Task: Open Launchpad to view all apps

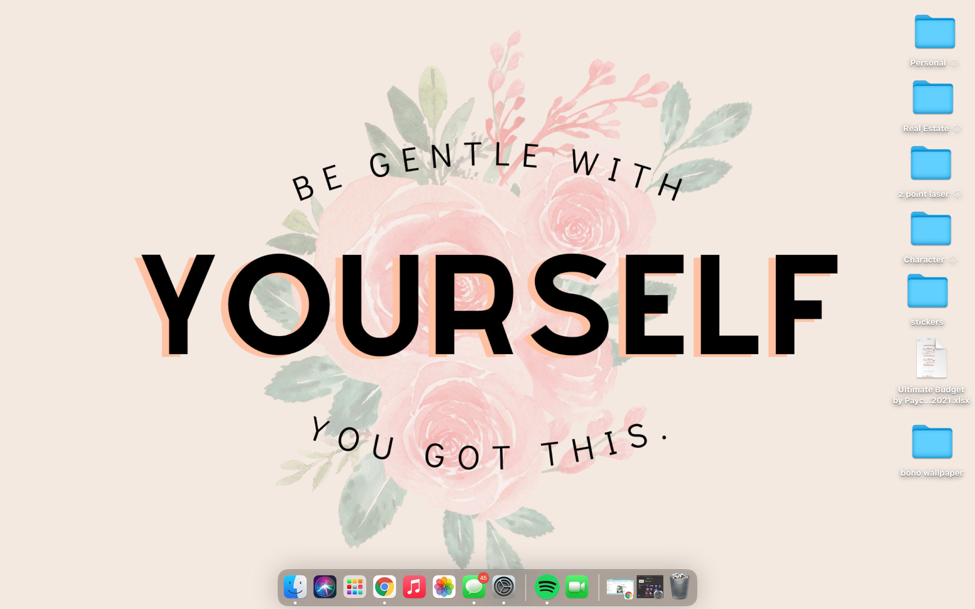Action: (354, 587)
